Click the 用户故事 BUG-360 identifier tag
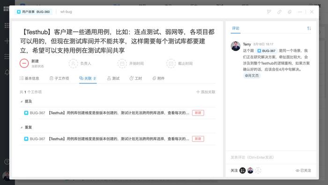 pyautogui.click(x=33, y=12)
